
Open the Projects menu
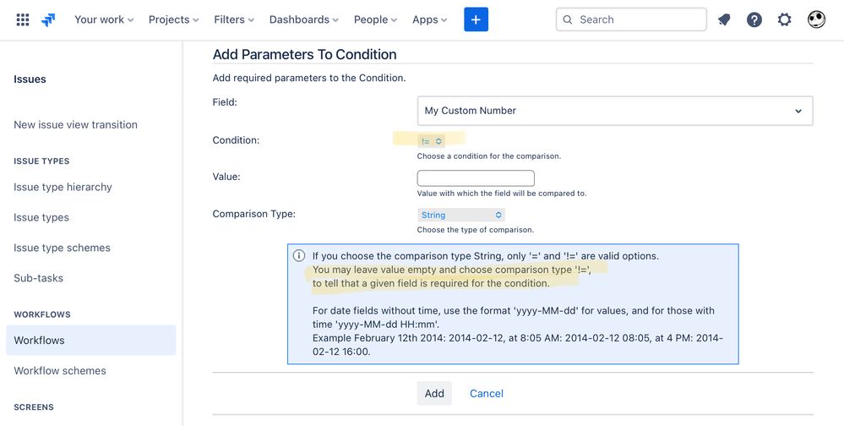(x=173, y=19)
